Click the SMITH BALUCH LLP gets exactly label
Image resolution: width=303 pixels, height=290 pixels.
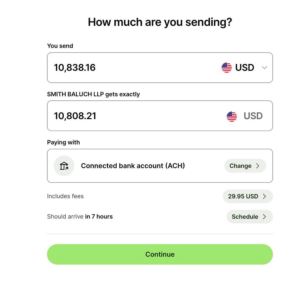[x=93, y=94]
